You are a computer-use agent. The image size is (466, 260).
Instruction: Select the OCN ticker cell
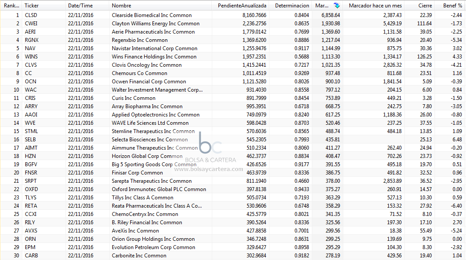(31, 82)
